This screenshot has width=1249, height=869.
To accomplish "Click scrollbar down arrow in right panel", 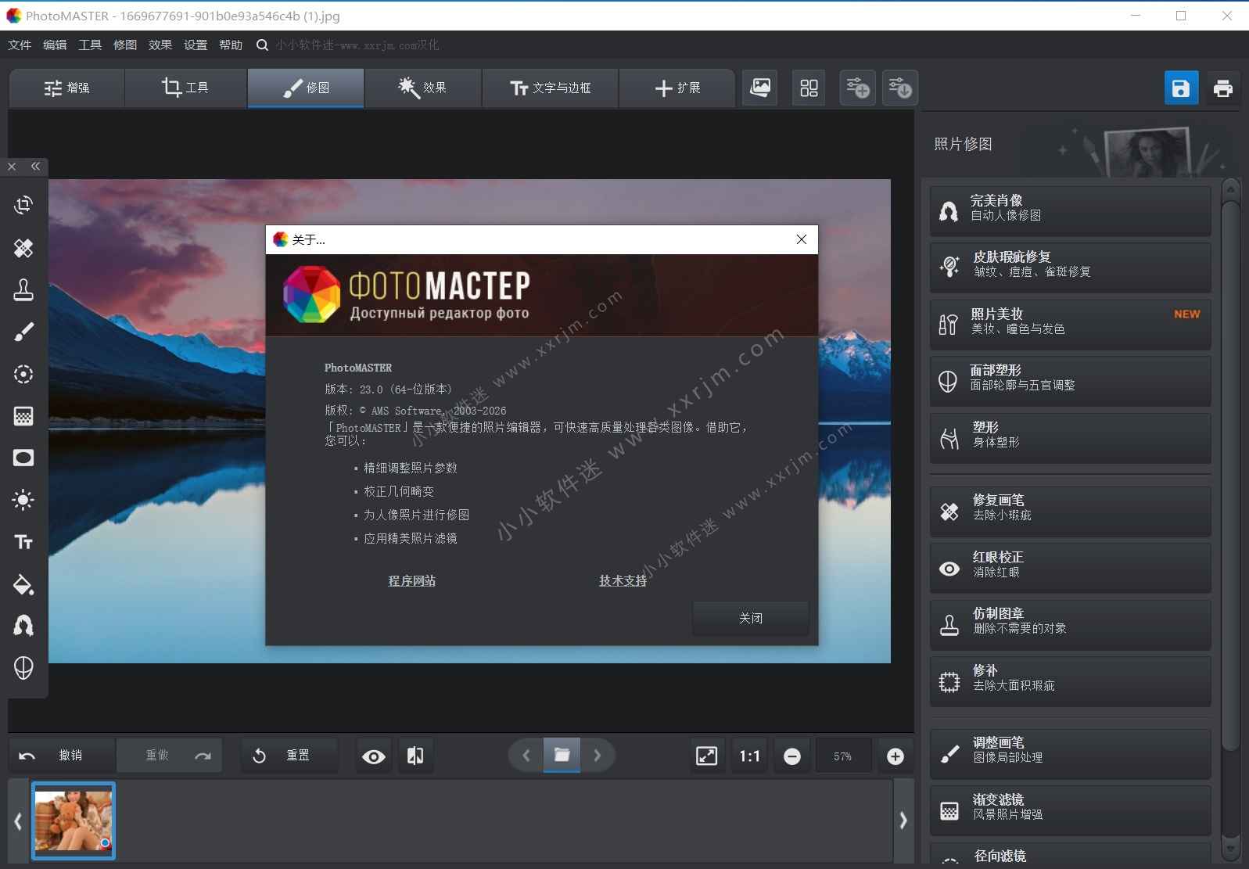I will click(1230, 849).
